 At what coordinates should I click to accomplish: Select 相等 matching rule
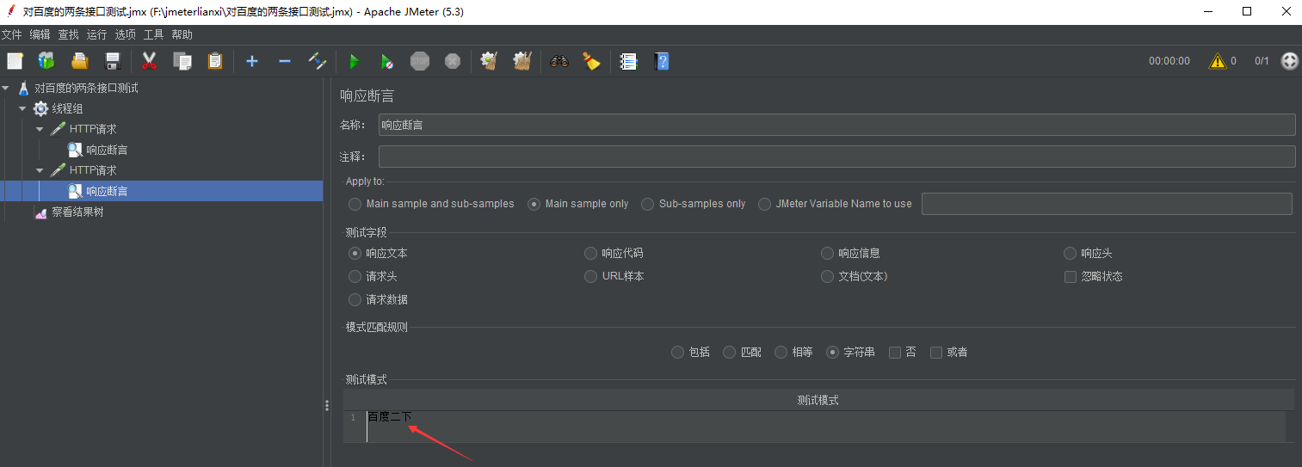click(x=793, y=352)
